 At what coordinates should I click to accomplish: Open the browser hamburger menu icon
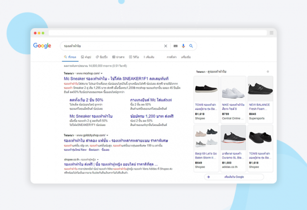pos(271,33)
